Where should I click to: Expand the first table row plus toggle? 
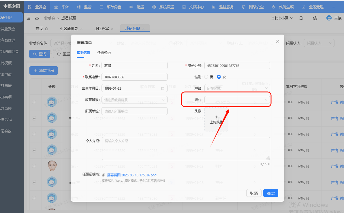coord(34,102)
